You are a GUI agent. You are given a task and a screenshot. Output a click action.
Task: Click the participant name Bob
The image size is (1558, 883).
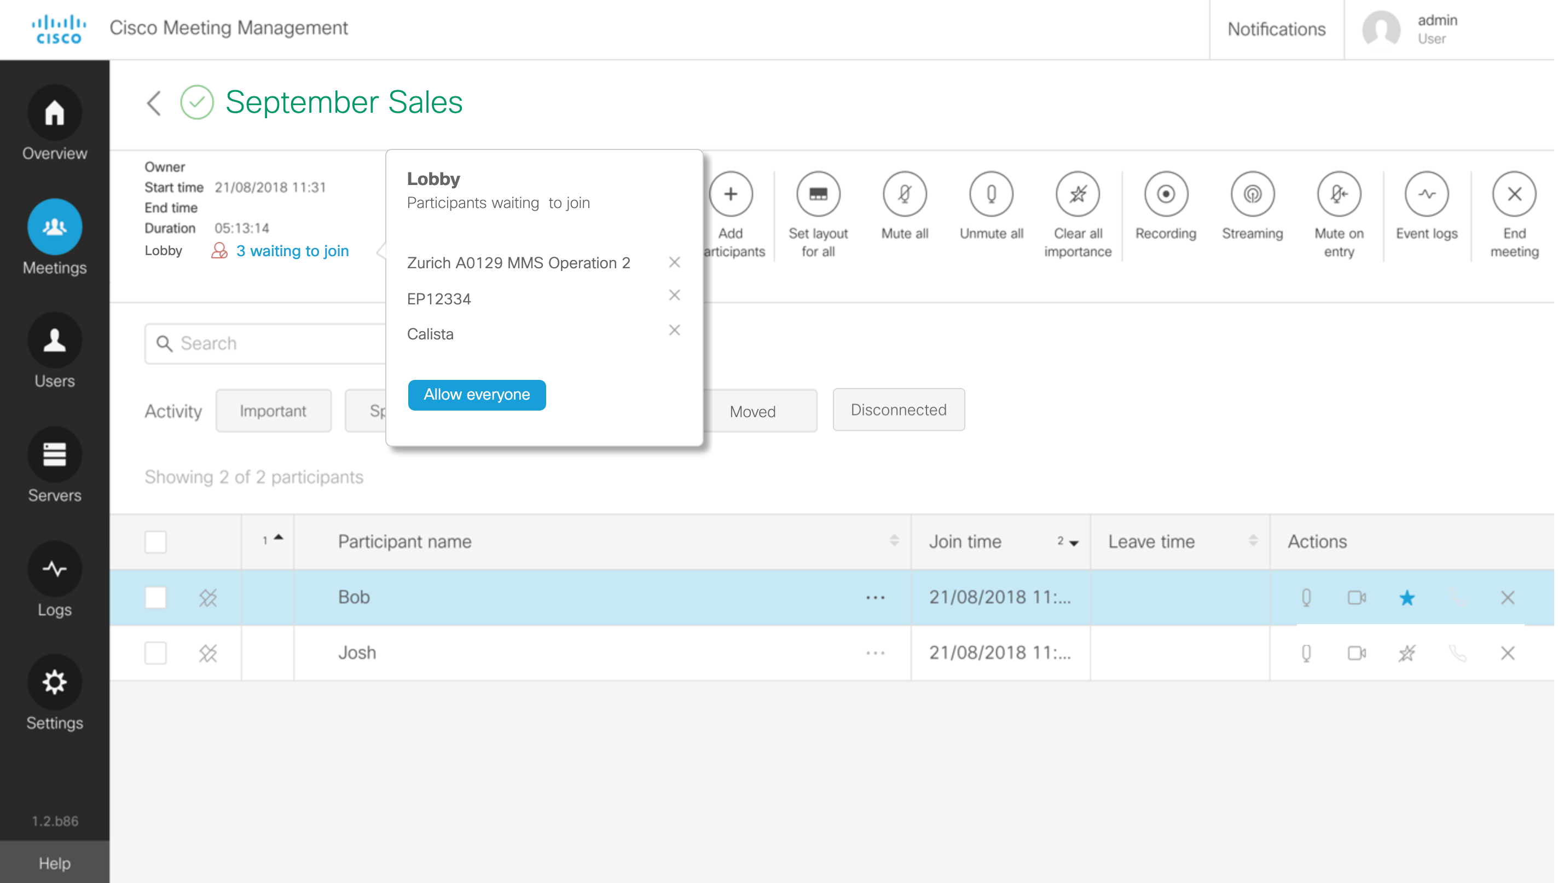(x=354, y=597)
